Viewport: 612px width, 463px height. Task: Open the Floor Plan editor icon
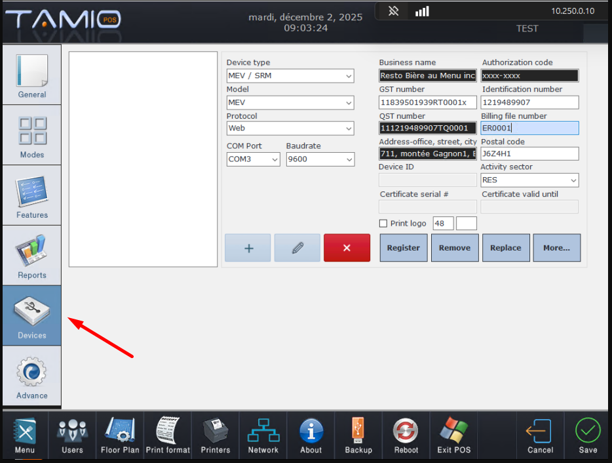pyautogui.click(x=120, y=435)
